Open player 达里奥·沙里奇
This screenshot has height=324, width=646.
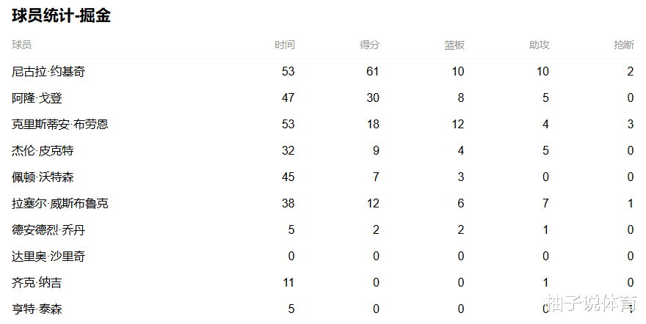coord(48,257)
